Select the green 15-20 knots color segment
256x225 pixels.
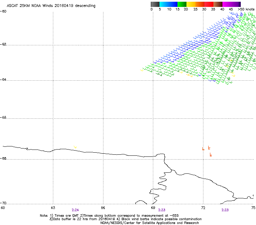182,4
